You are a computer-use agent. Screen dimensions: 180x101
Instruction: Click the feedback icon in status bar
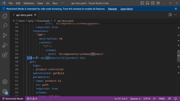tap(169, 98)
